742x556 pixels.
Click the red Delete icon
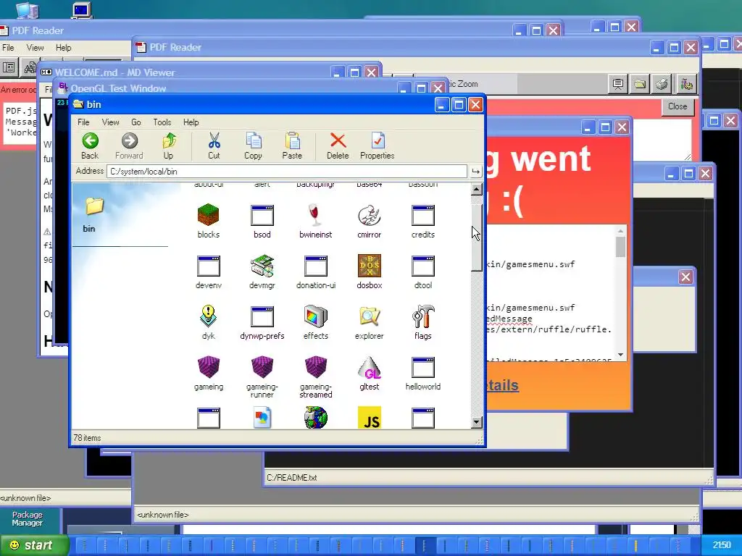pyautogui.click(x=338, y=146)
